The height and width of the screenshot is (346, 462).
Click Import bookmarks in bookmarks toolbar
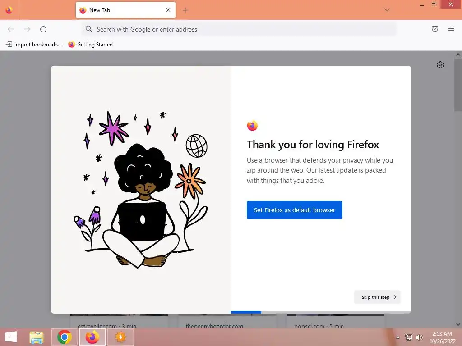34,45
